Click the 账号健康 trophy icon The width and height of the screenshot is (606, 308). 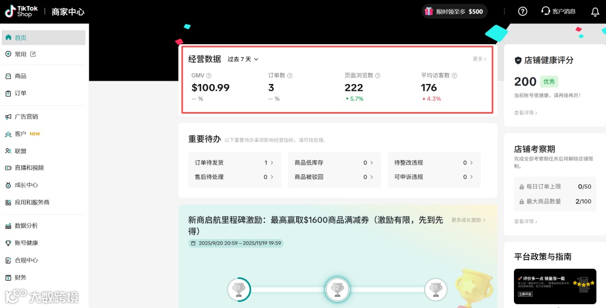(8, 243)
